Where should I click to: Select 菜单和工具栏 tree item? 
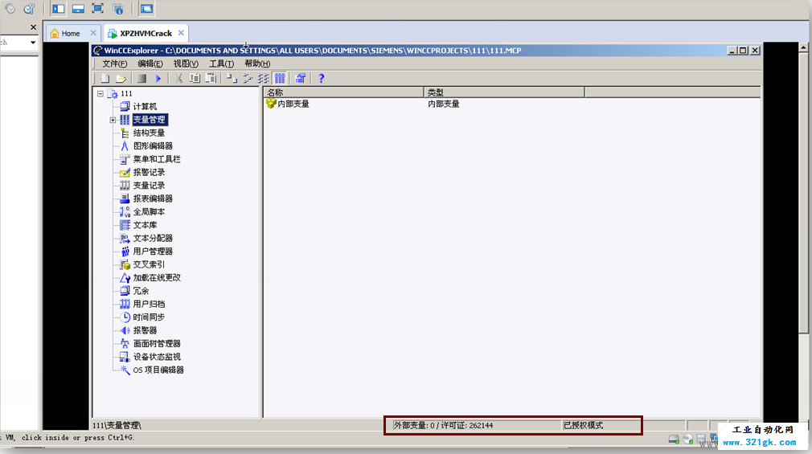157,159
